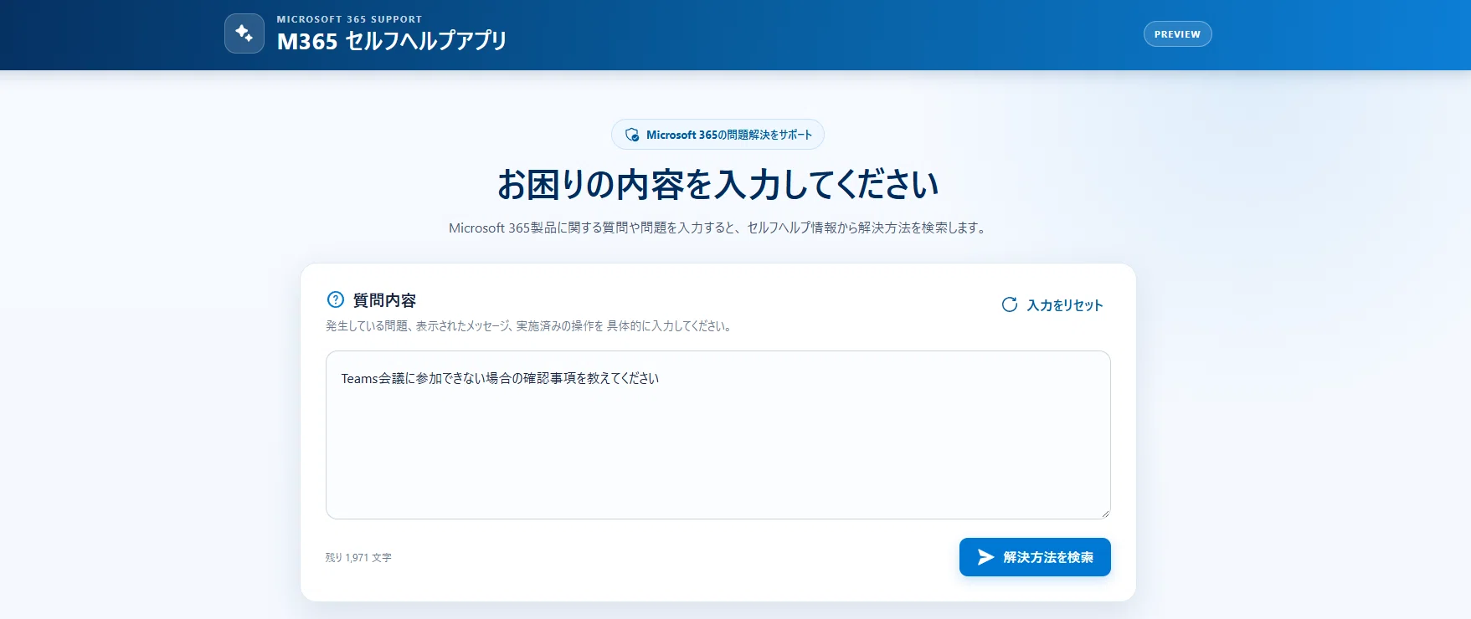Click the description starting with Microsoft 365製品に関する
Screen dimensions: 1471x619
click(x=718, y=228)
